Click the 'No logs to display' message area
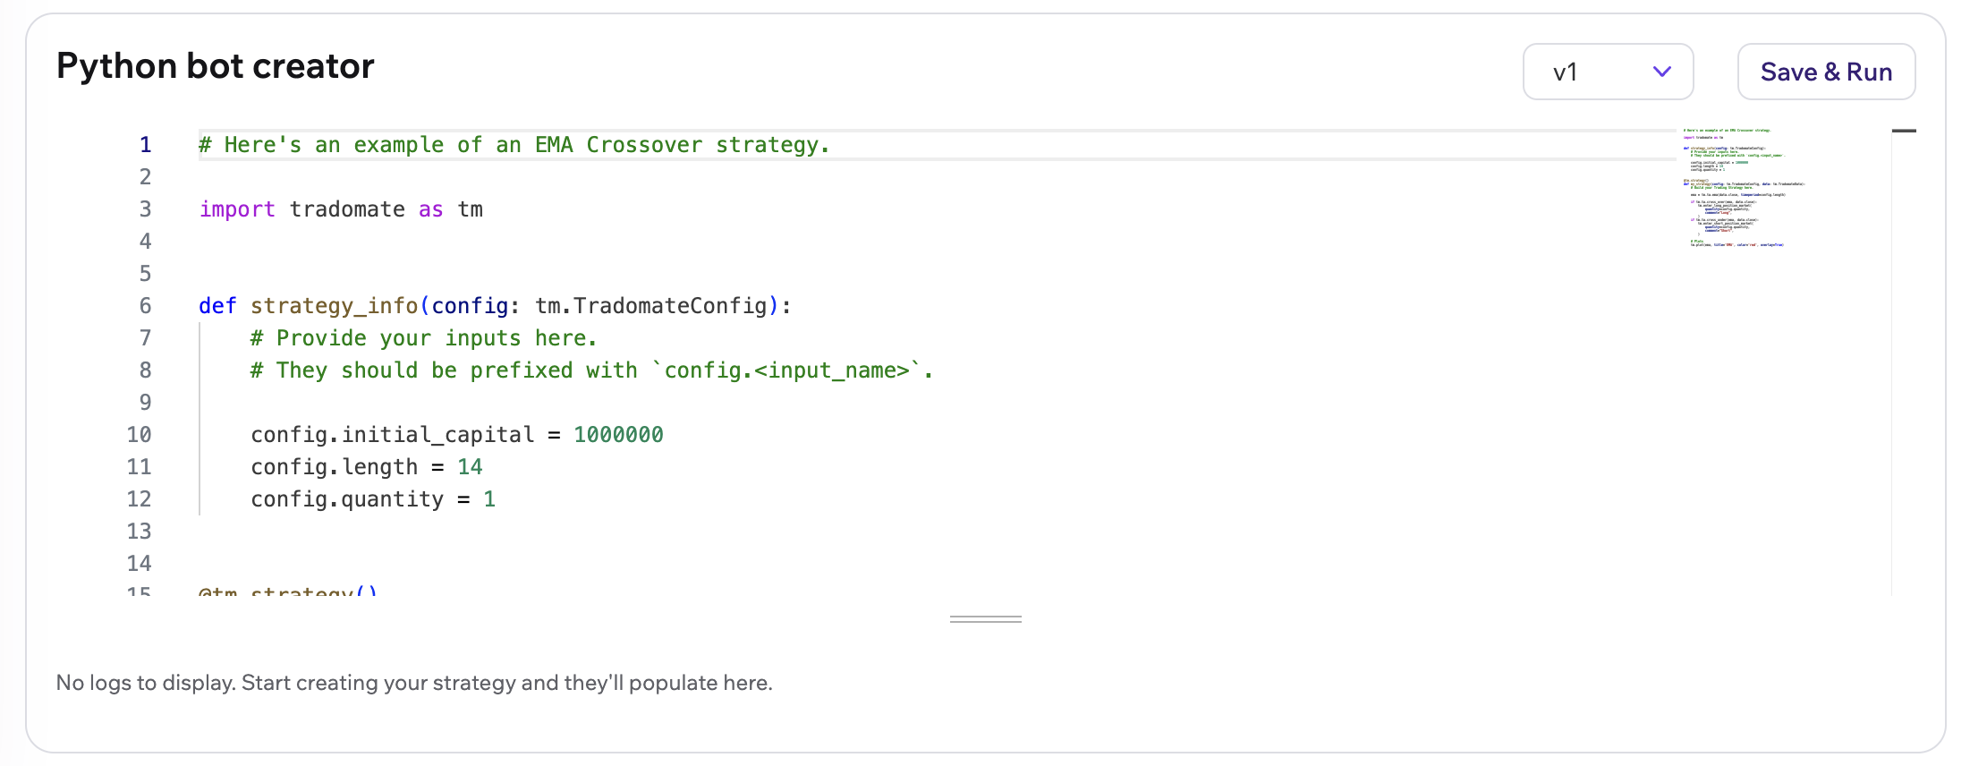The image size is (1970, 766). tap(414, 682)
